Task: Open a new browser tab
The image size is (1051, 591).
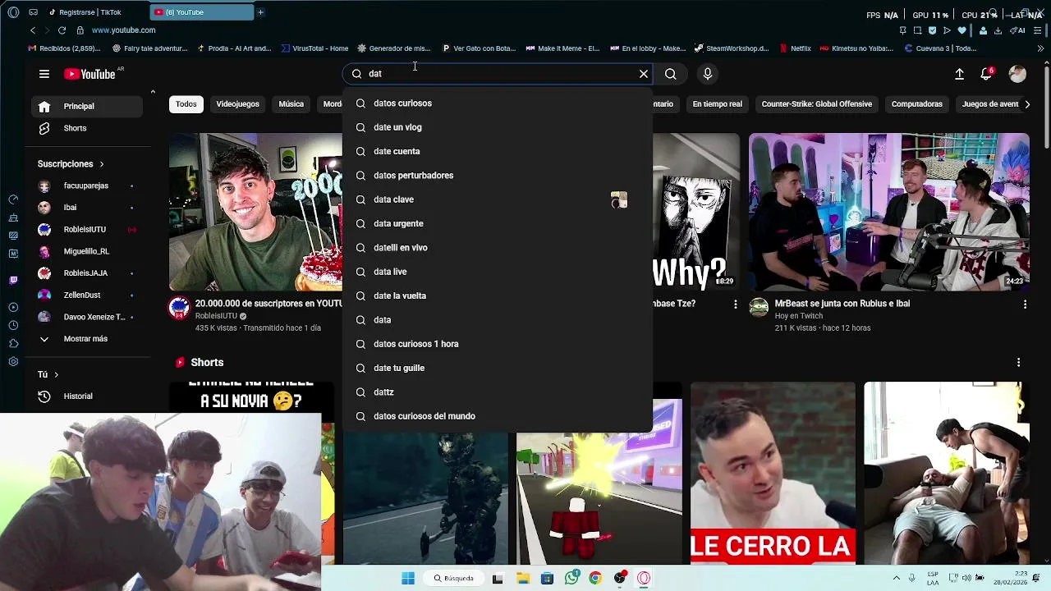Action: [x=261, y=12]
